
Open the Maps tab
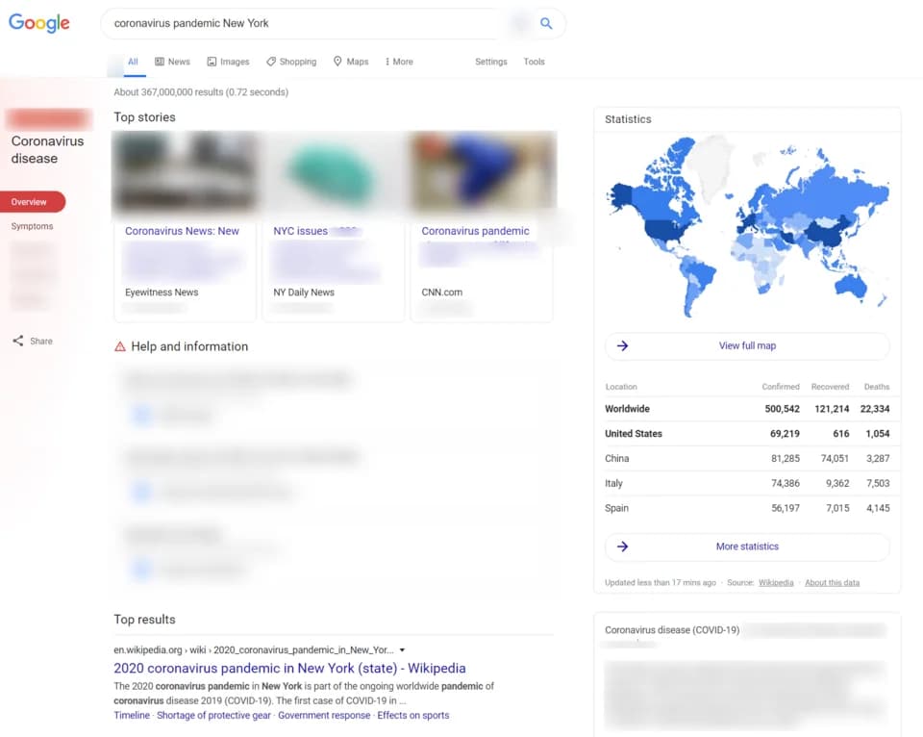click(x=351, y=62)
